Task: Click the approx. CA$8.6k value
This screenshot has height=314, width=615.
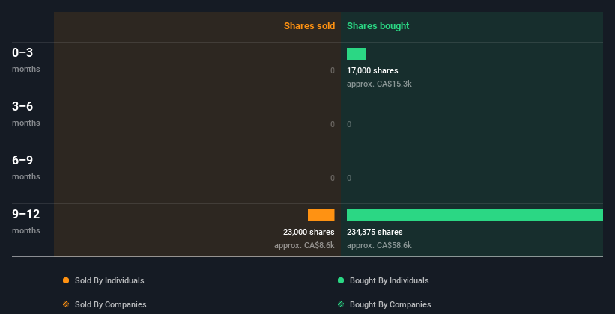Action: click(304, 245)
